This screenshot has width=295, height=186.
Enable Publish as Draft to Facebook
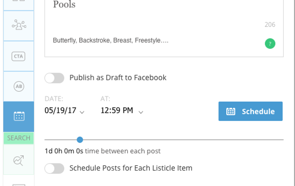tap(54, 78)
